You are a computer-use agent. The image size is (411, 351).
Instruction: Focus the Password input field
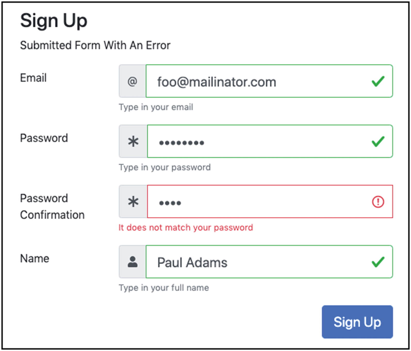[x=258, y=142]
